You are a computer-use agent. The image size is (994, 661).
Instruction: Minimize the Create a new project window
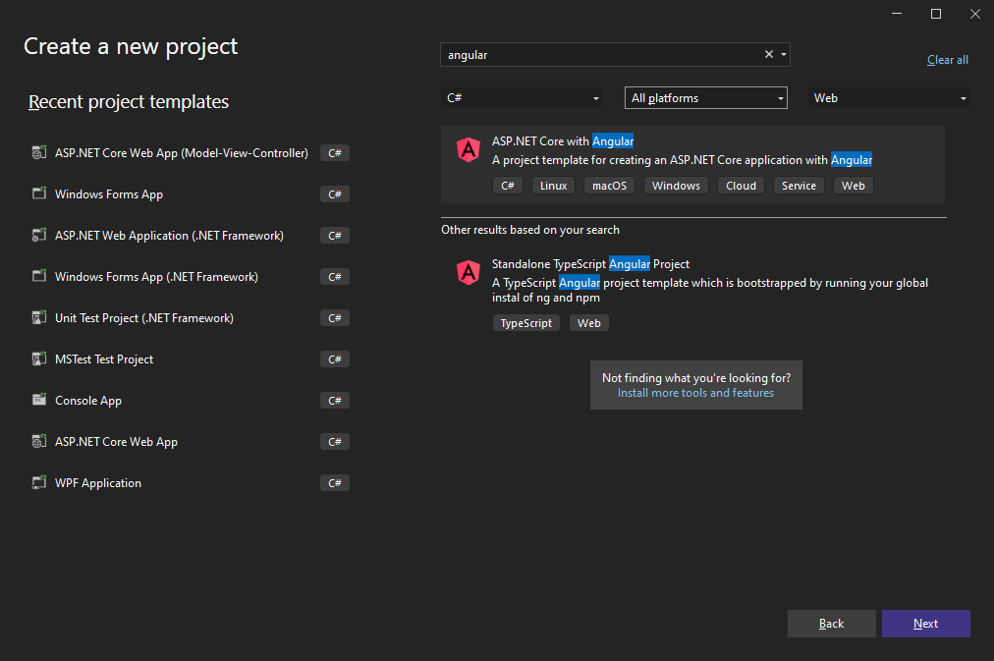pos(897,14)
